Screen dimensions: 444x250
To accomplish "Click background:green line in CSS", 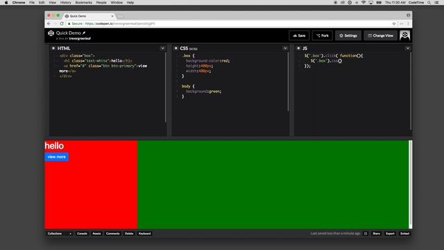I will [x=203, y=91].
